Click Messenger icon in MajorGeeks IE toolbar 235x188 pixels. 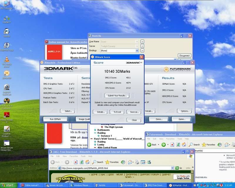click(x=149, y=162)
